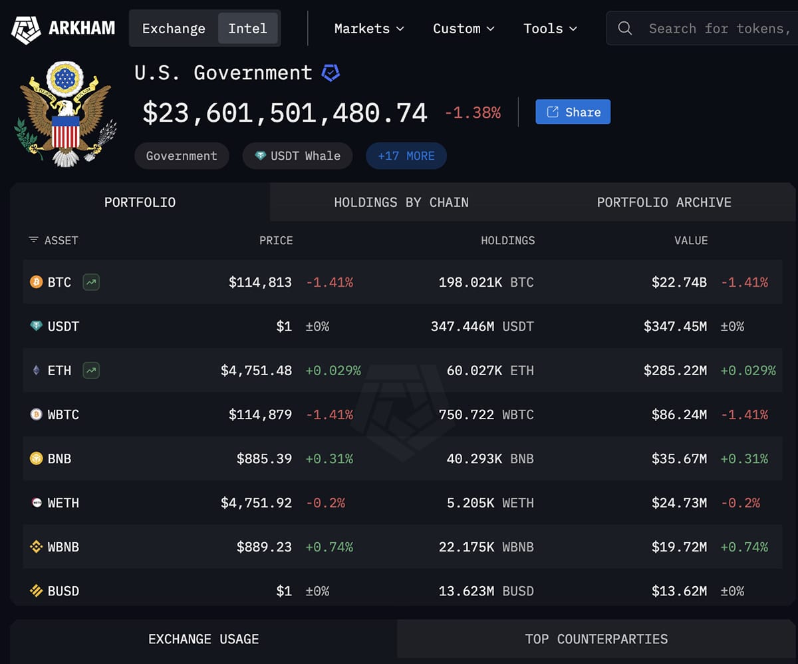Click the Arkham logo icon

(27, 29)
